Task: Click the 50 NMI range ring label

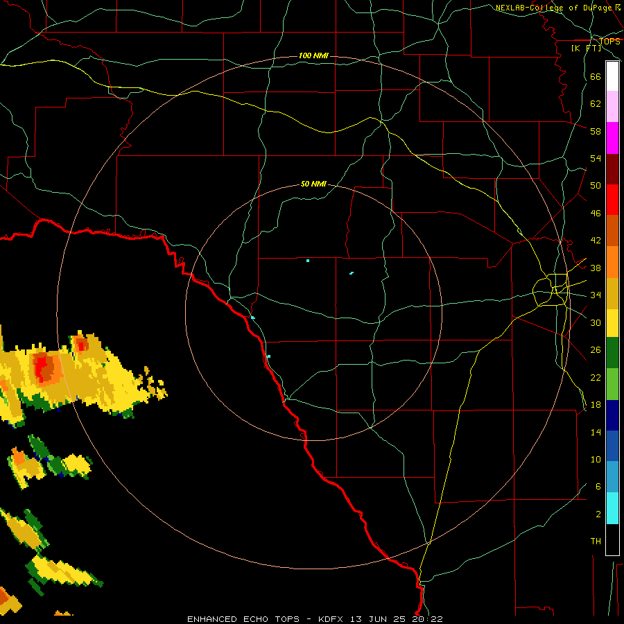Action: click(313, 184)
